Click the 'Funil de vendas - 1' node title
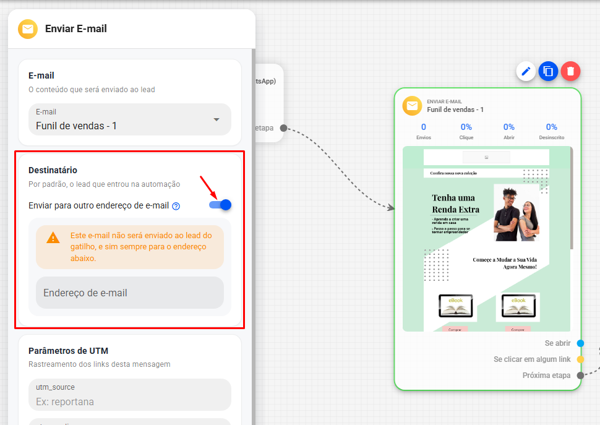The image size is (600, 425). coord(455,109)
